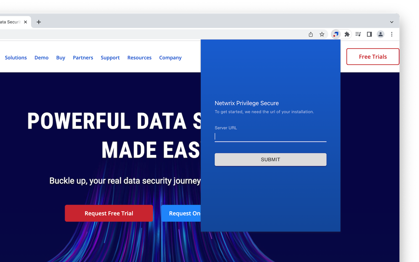Open the media playlist icon
419x262 pixels.
[x=358, y=34]
